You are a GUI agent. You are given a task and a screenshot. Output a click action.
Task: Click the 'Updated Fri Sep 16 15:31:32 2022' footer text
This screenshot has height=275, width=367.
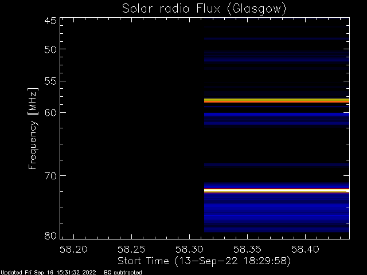click(x=48, y=273)
